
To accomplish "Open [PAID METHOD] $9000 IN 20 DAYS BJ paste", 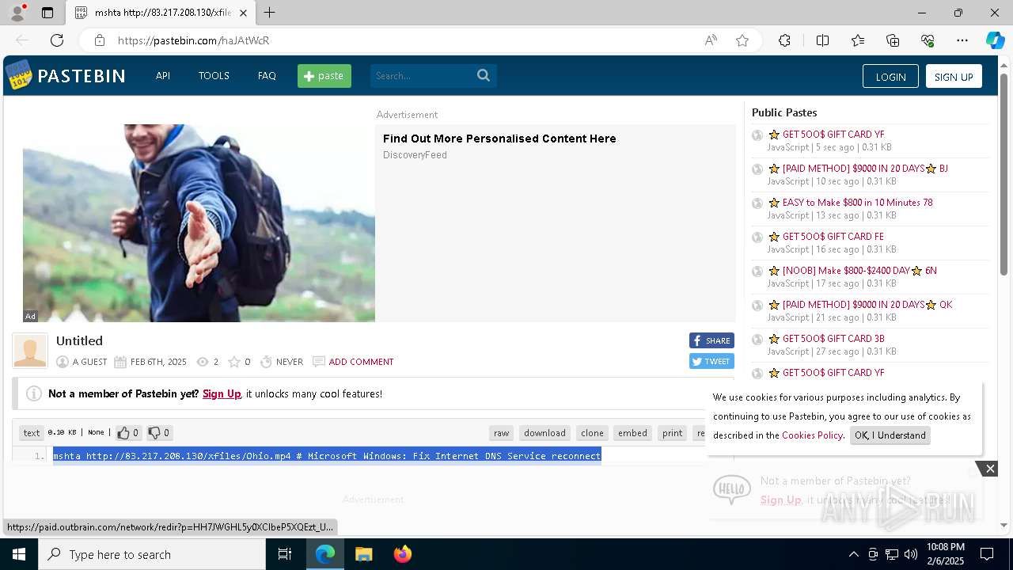I will point(865,169).
